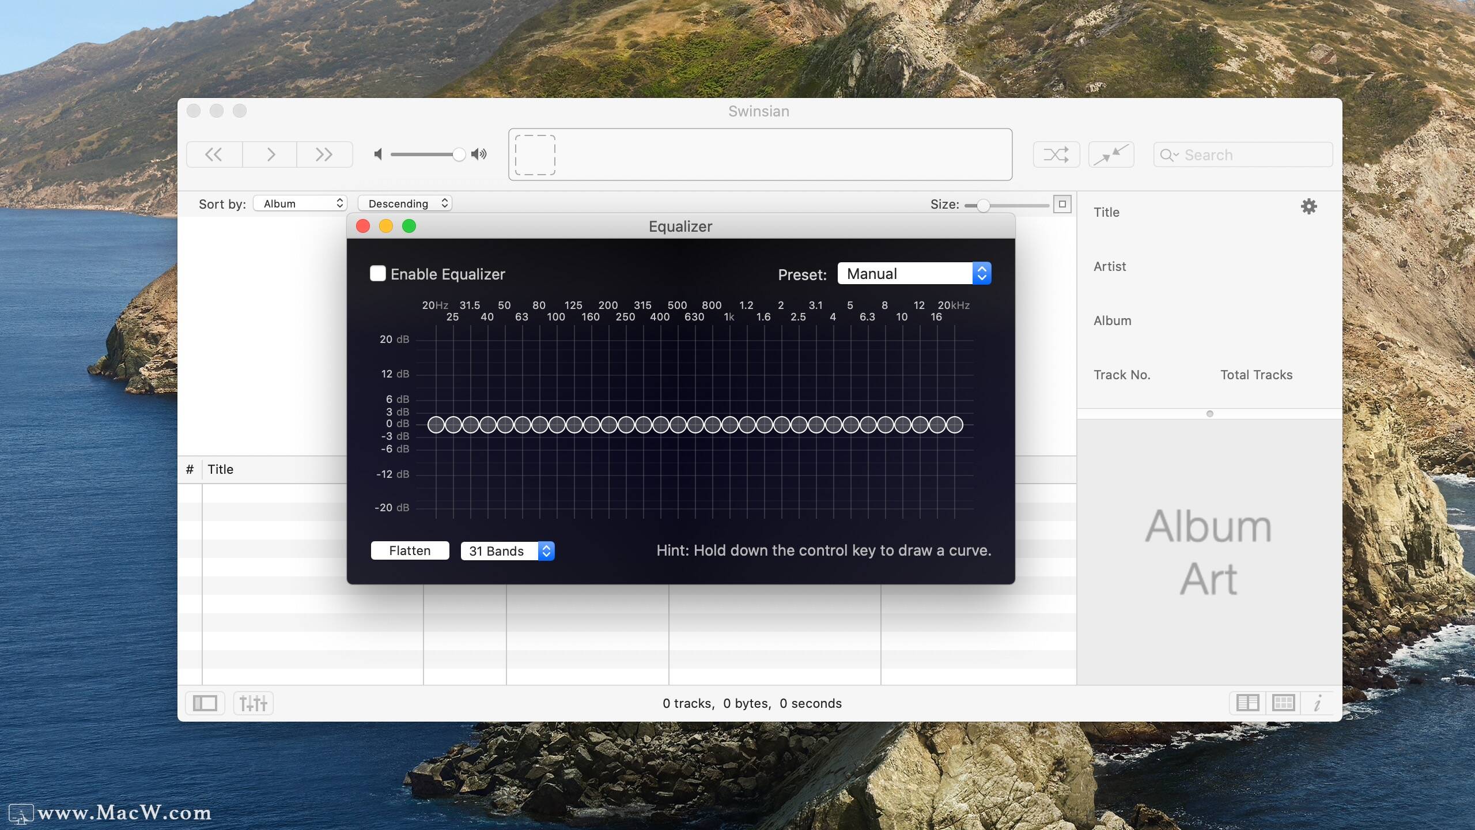Click the mini player toggle icon

point(1111,154)
